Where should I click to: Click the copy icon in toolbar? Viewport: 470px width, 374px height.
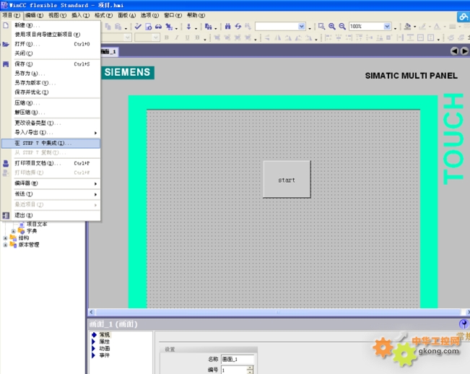pos(108,27)
